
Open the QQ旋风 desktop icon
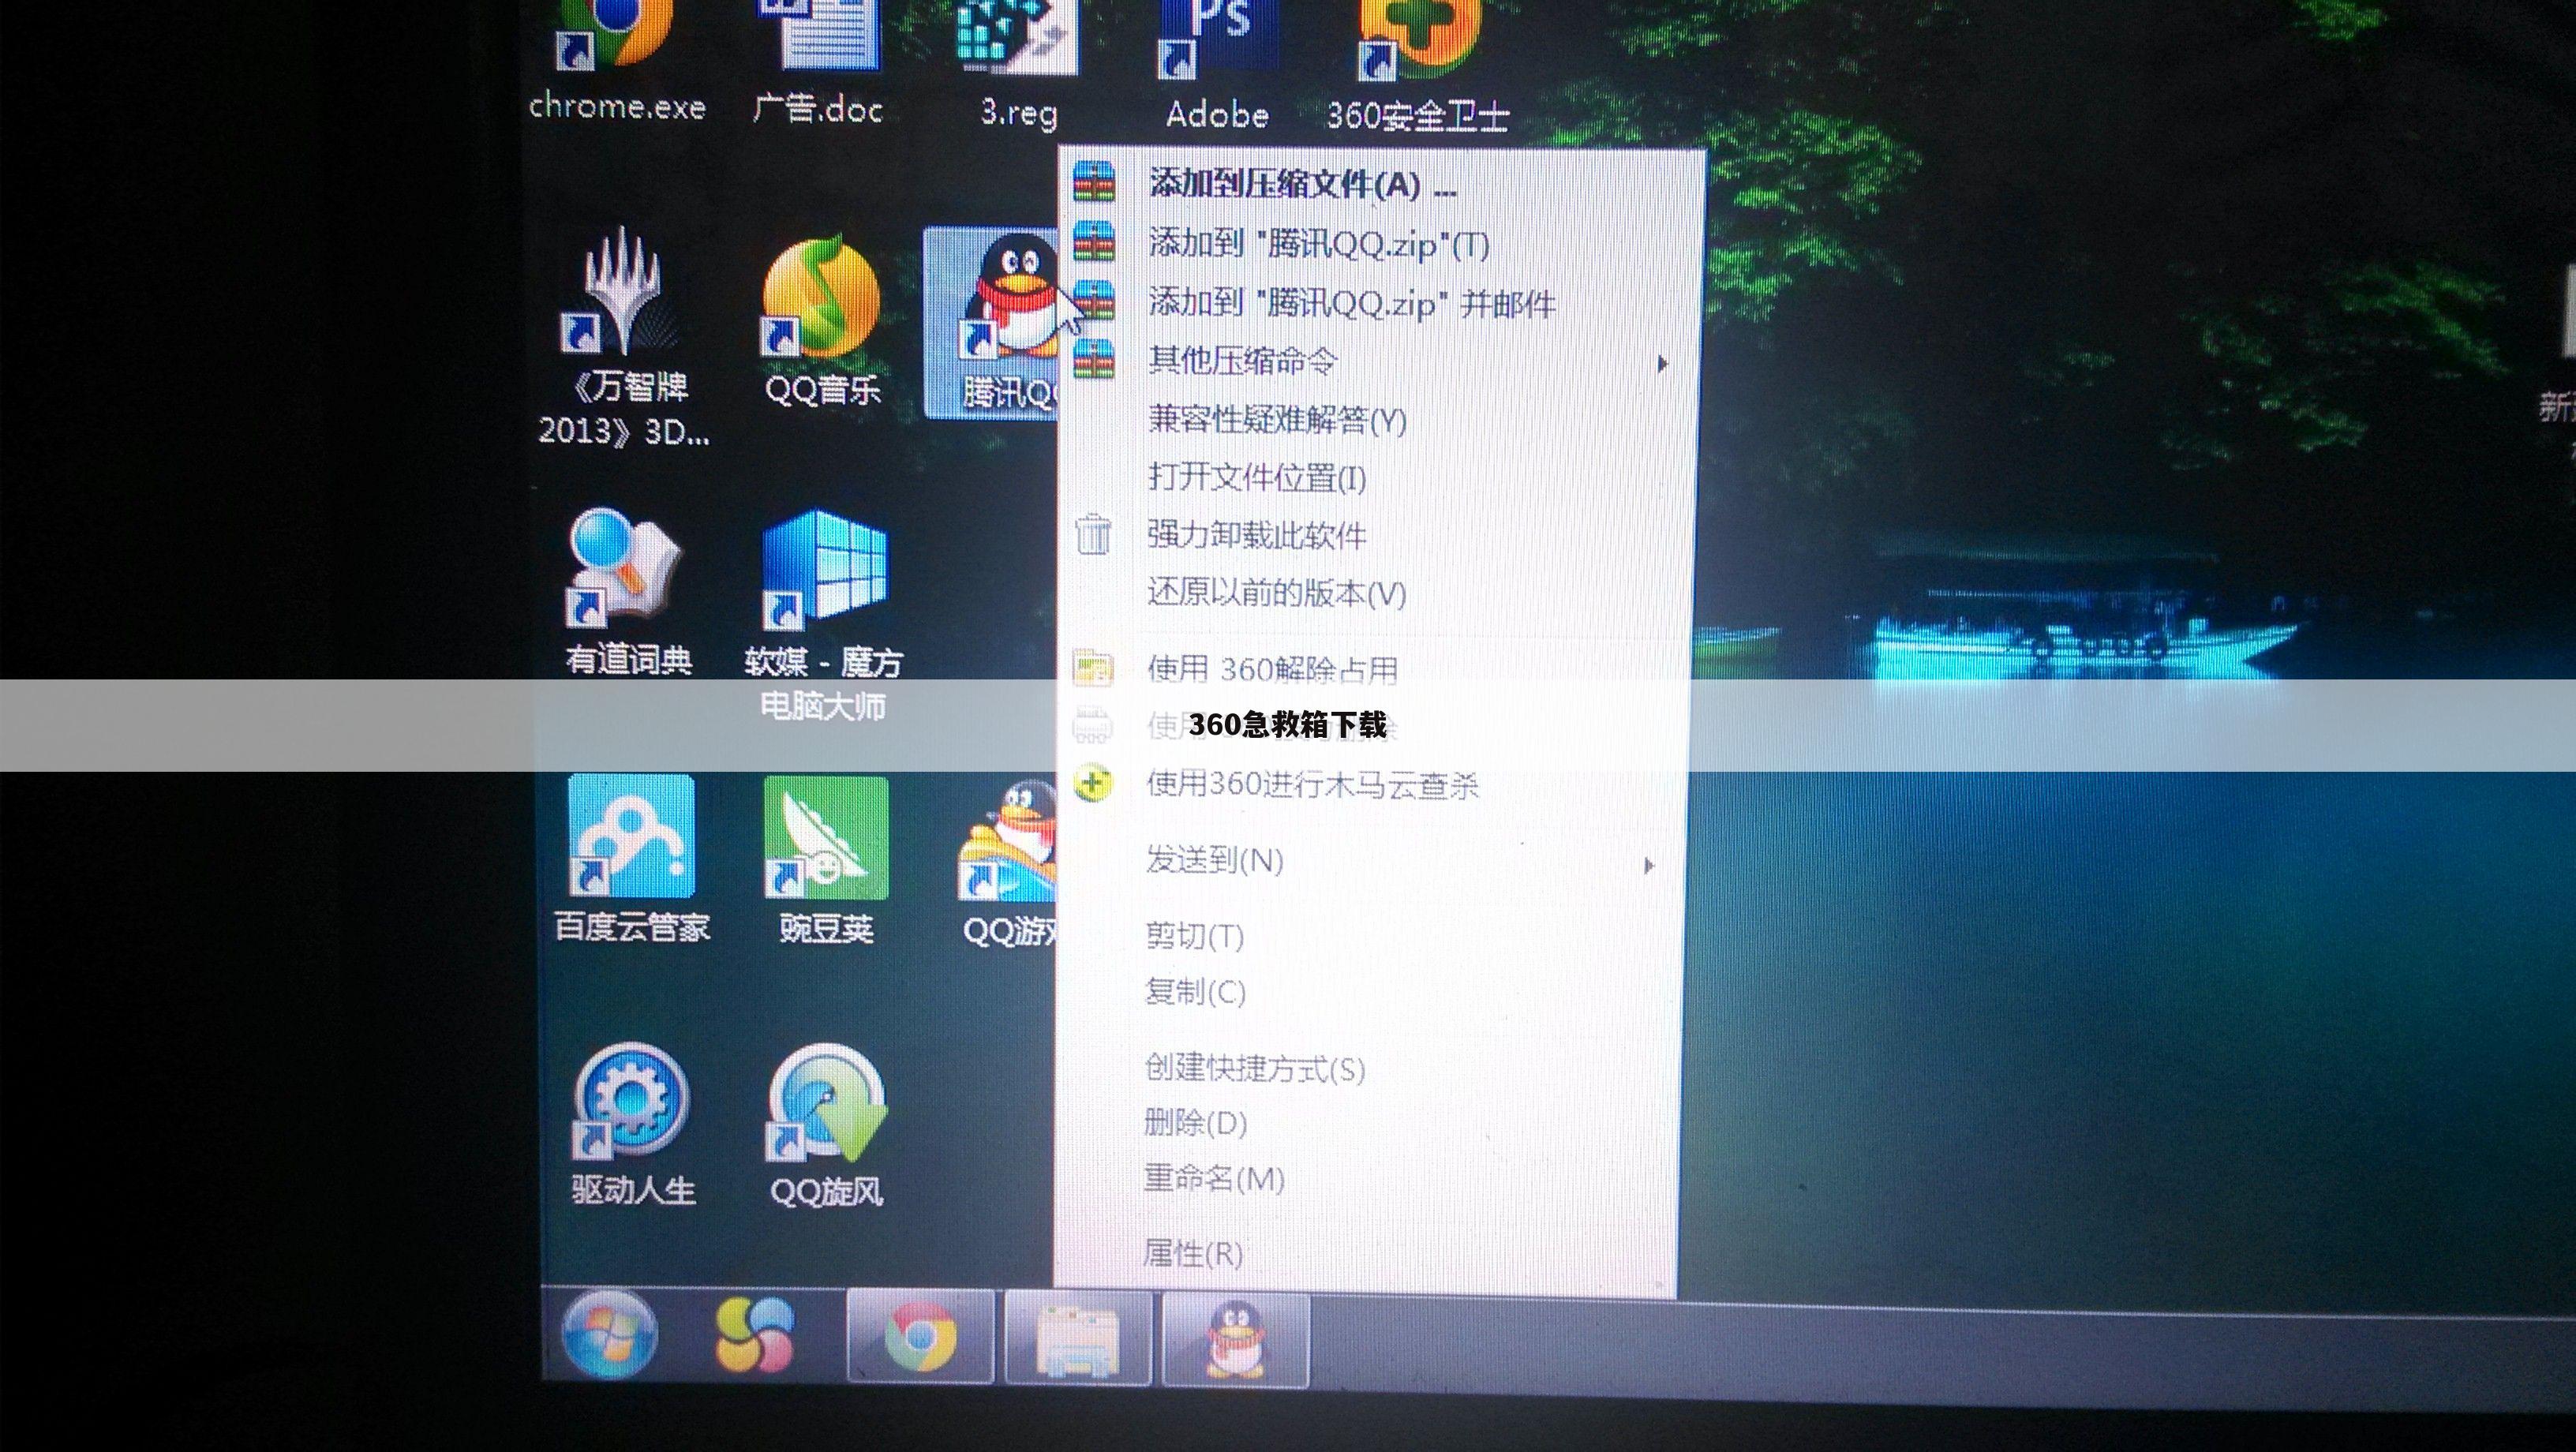826,1126
